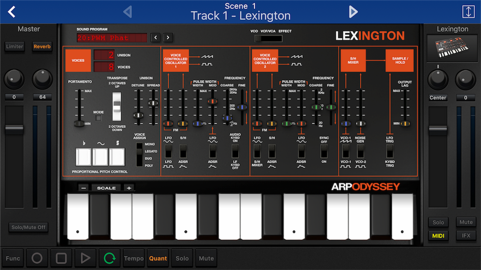Mute the Lexington track
The image size is (481, 270).
pyautogui.click(x=466, y=222)
